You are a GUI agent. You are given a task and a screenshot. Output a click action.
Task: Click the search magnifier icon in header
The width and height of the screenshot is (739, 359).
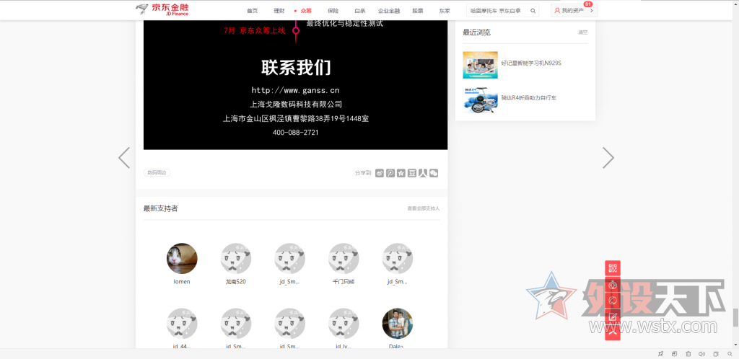533,11
